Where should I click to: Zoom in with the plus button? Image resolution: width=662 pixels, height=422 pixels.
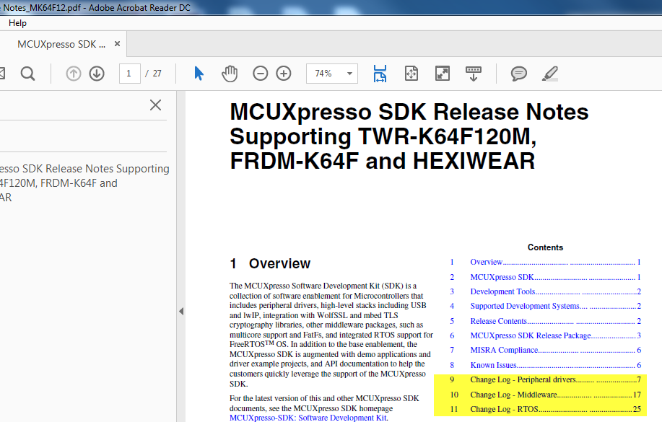click(284, 74)
